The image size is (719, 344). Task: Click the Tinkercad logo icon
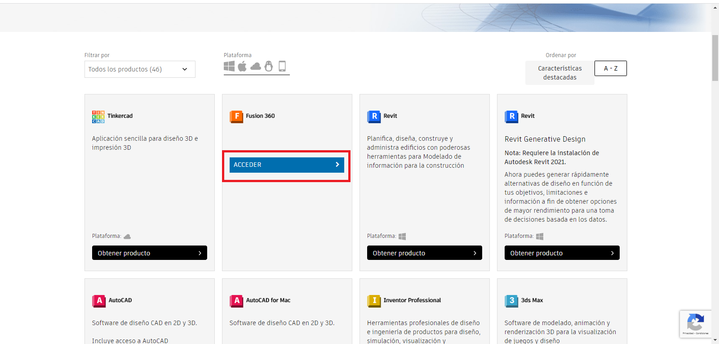click(98, 116)
